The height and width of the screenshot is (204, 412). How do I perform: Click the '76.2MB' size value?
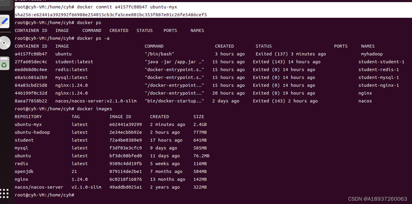tap(201, 156)
